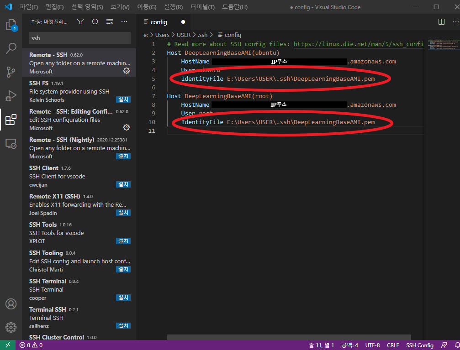The height and width of the screenshot is (350, 460).
Task: Click the editor horizontal scrollbar
Action: tap(289, 337)
